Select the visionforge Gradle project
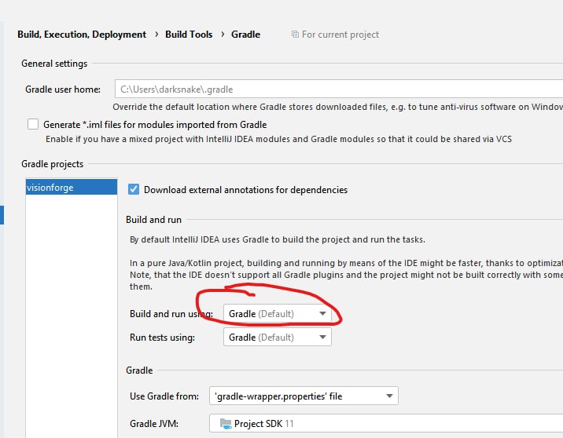The image size is (563, 438). click(72, 187)
